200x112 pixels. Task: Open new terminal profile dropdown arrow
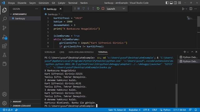pyautogui.click(x=188, y=52)
